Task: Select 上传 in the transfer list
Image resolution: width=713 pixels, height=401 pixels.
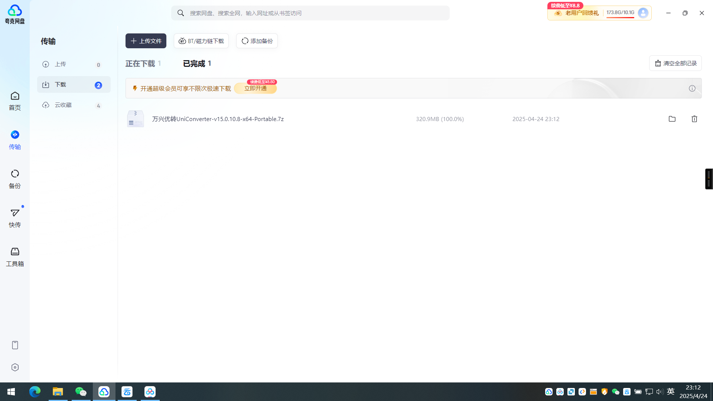Action: click(74, 64)
